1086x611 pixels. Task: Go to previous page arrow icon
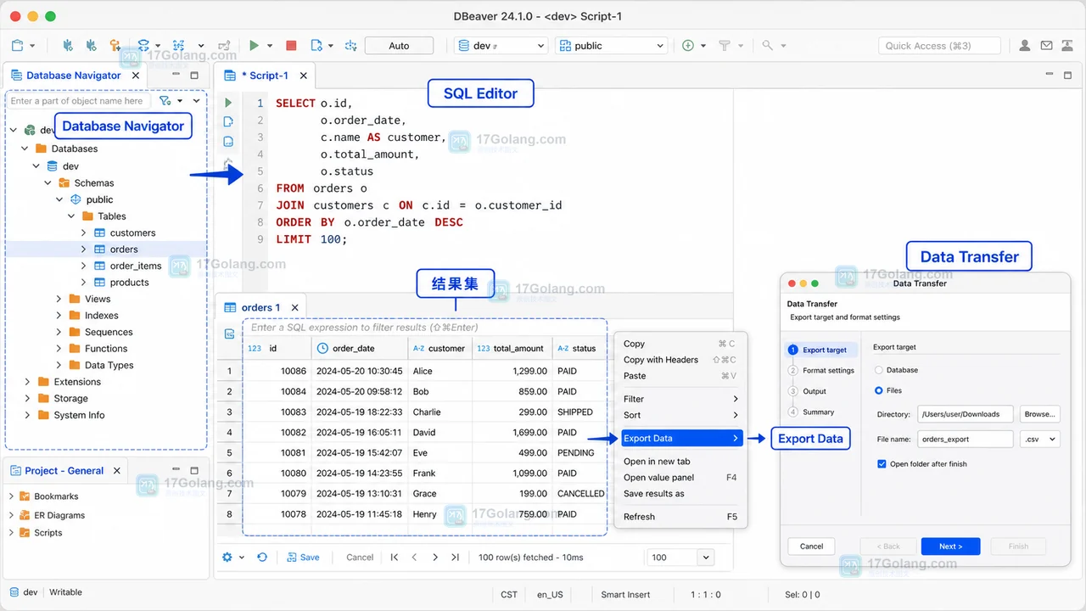pyautogui.click(x=414, y=558)
